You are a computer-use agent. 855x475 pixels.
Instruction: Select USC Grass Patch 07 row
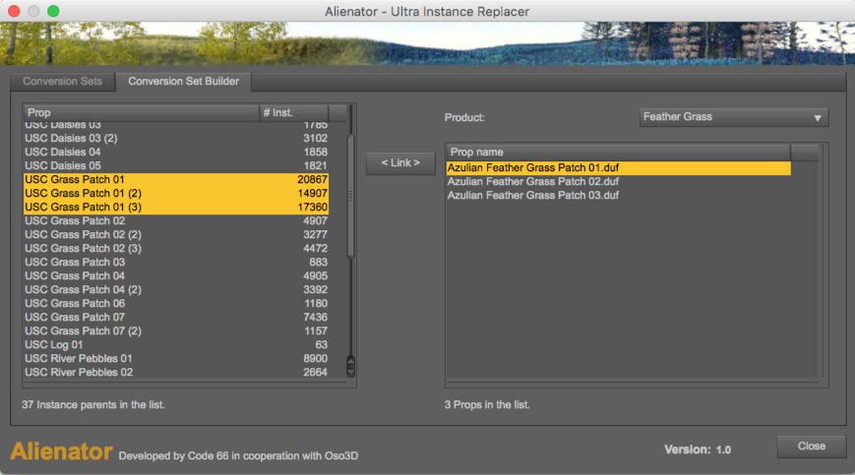pyautogui.click(x=175, y=317)
